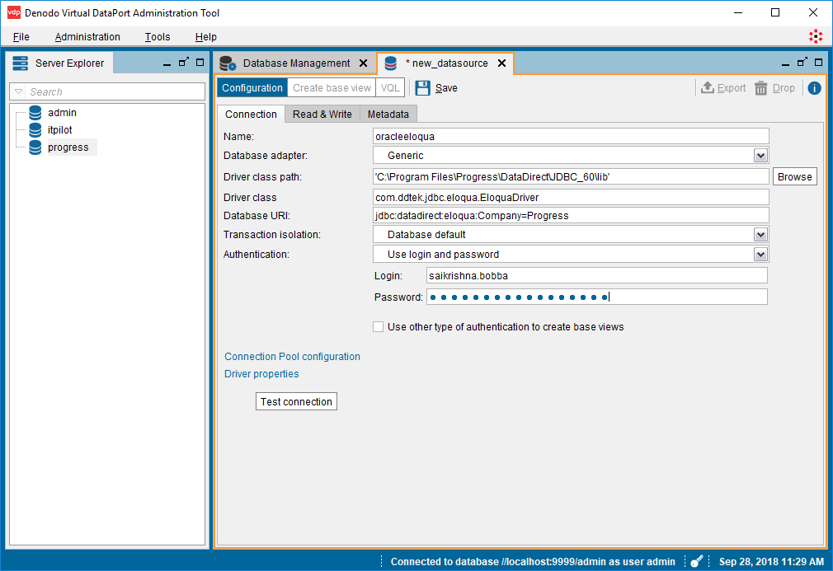Click the broom icon in the status bar
This screenshot has width=833, height=571.
[695, 561]
